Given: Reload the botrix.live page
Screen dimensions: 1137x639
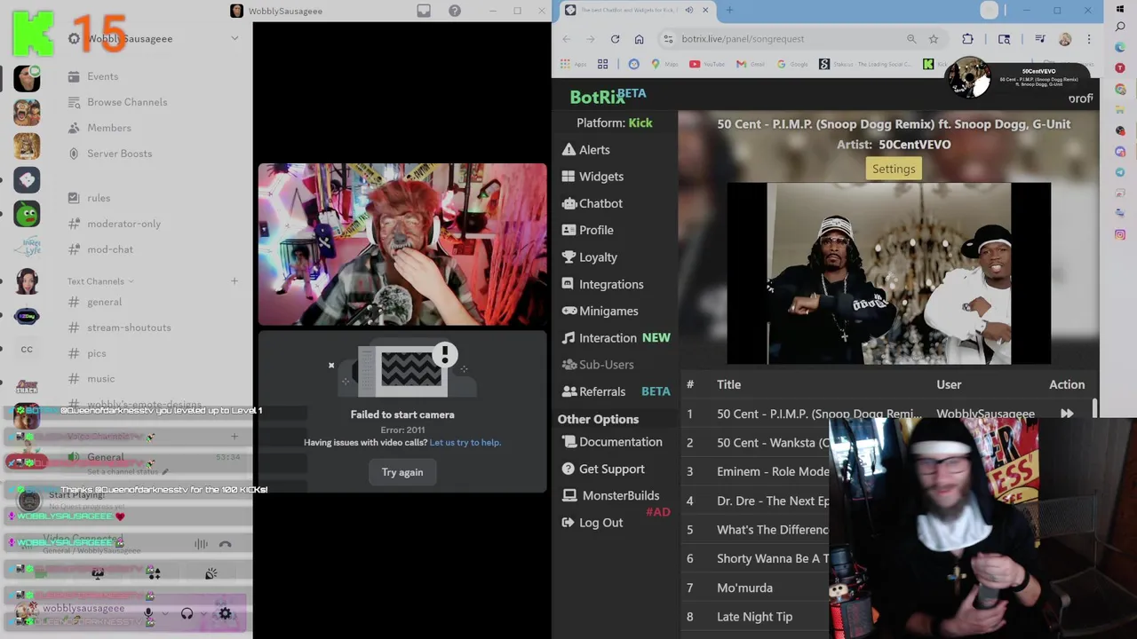Looking at the screenshot, I should pos(615,39).
